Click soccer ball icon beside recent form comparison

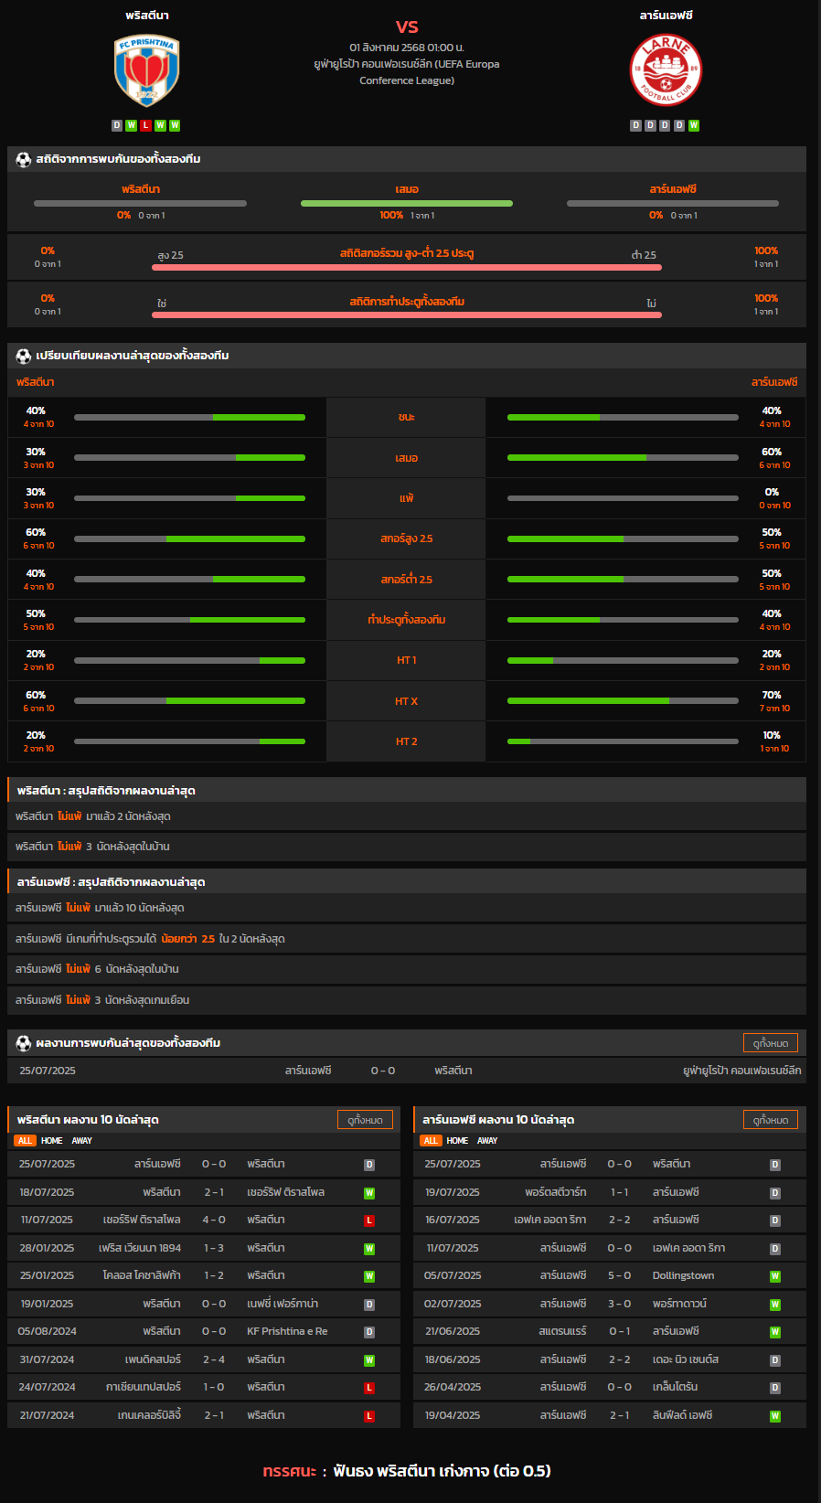click(24, 356)
